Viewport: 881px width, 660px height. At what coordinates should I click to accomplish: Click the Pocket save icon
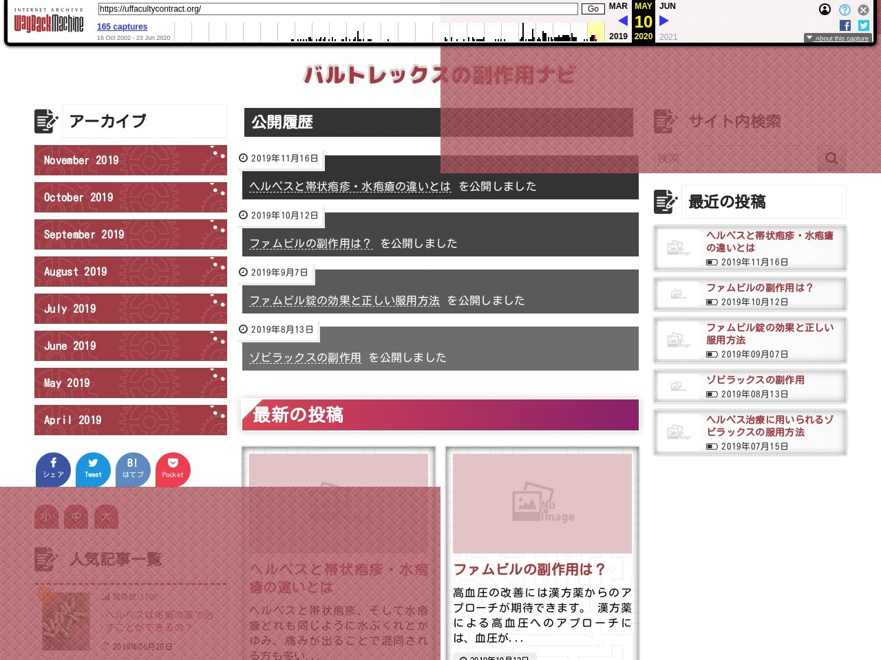pyautogui.click(x=173, y=469)
